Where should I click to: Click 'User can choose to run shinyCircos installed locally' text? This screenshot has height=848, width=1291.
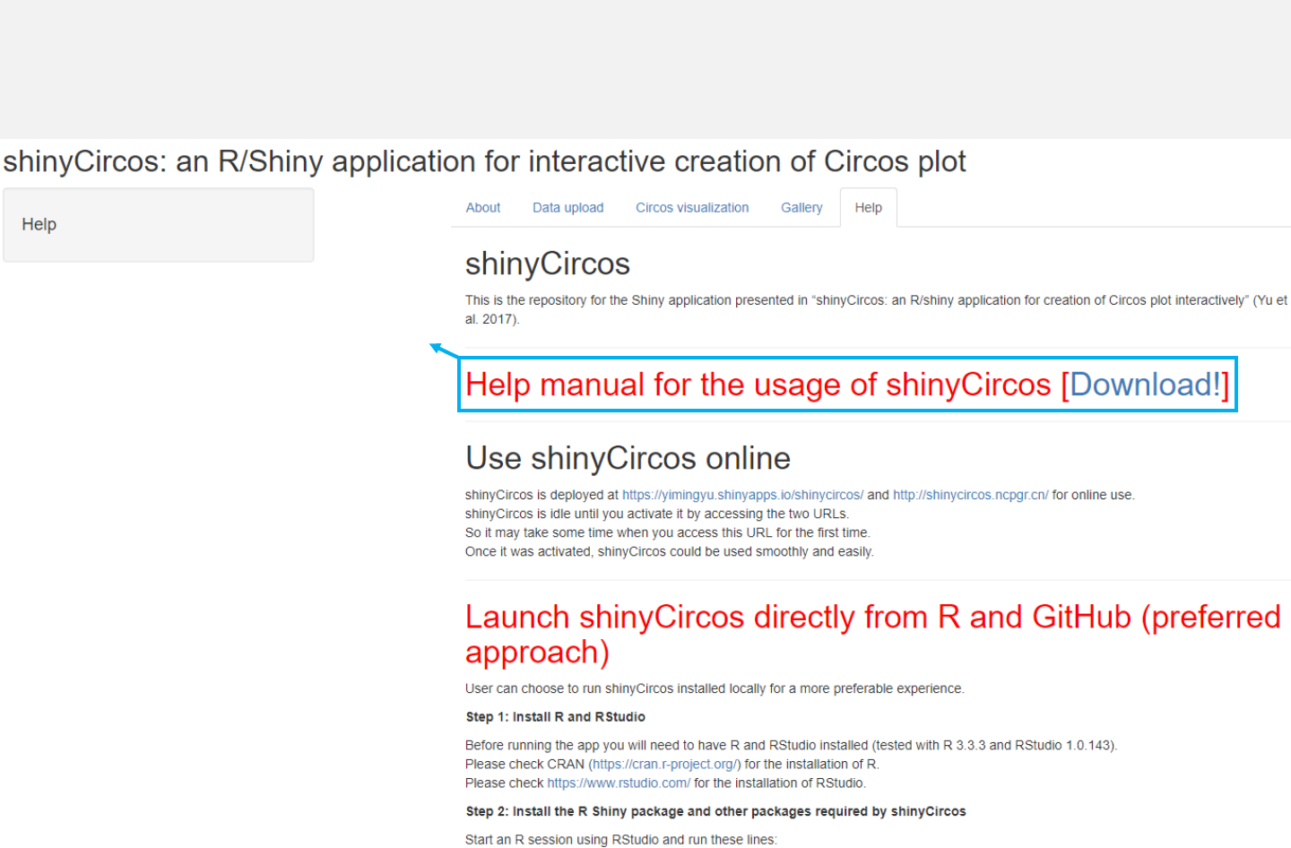click(x=715, y=688)
